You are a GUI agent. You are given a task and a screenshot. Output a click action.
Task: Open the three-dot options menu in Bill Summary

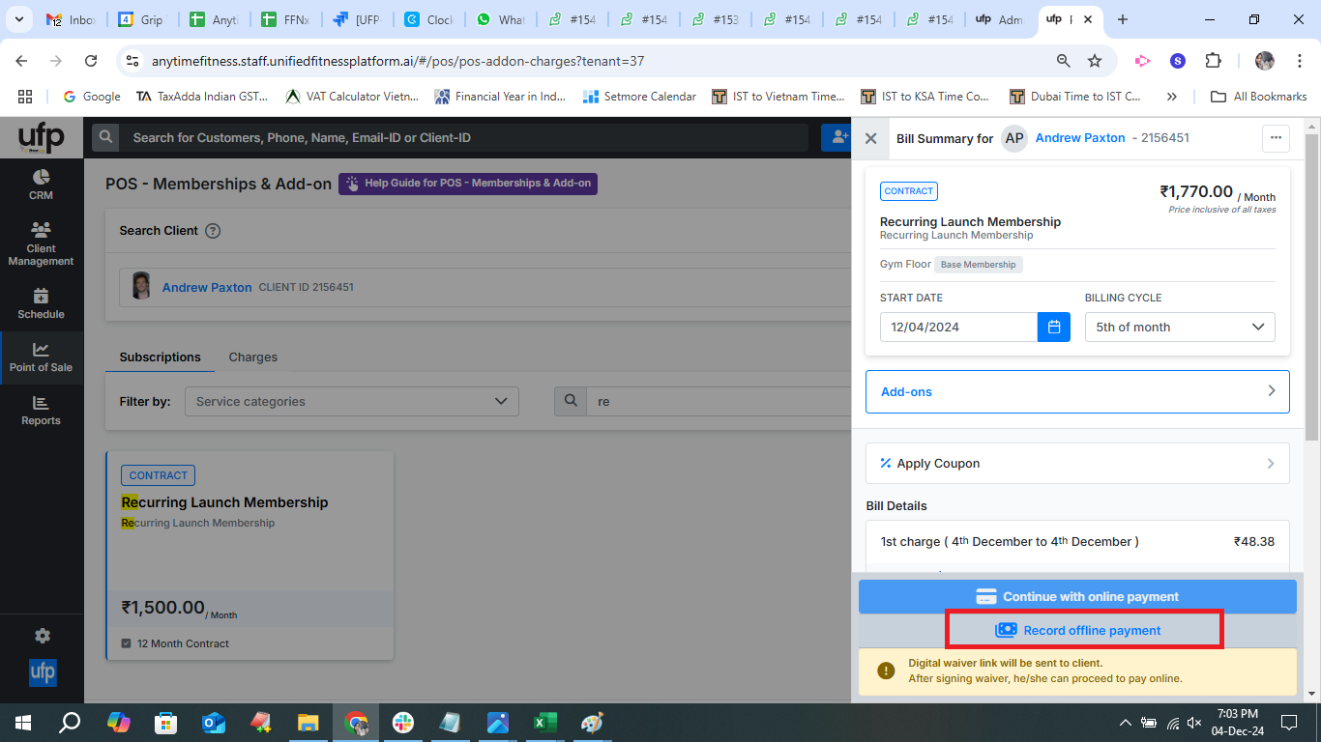tap(1276, 138)
